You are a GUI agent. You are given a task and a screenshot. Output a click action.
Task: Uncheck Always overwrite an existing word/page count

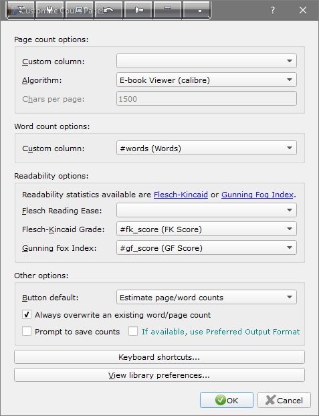pyautogui.click(x=27, y=314)
